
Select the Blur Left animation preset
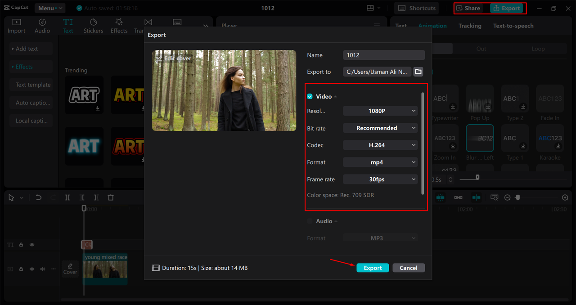coord(480,139)
